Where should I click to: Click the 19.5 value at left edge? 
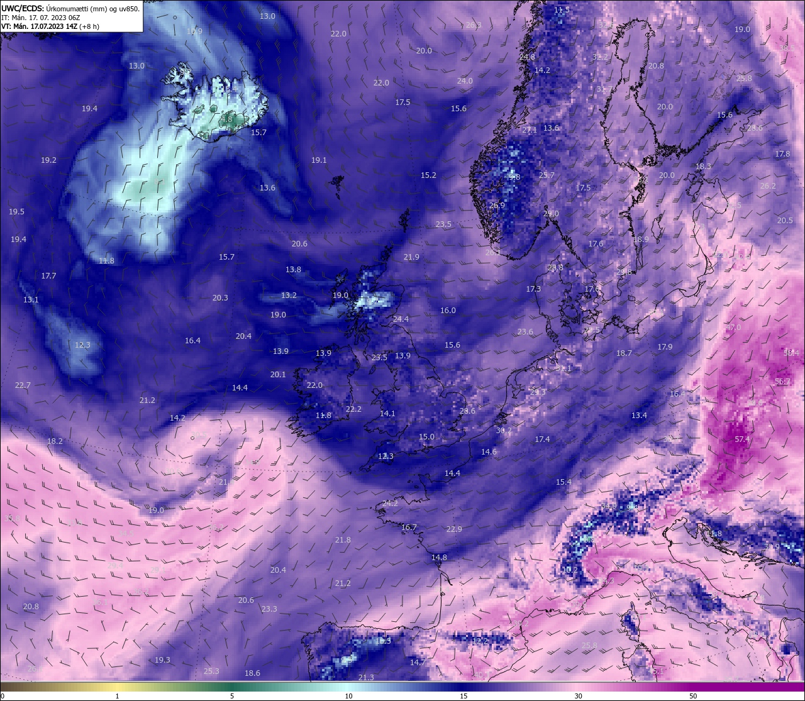coord(16,212)
